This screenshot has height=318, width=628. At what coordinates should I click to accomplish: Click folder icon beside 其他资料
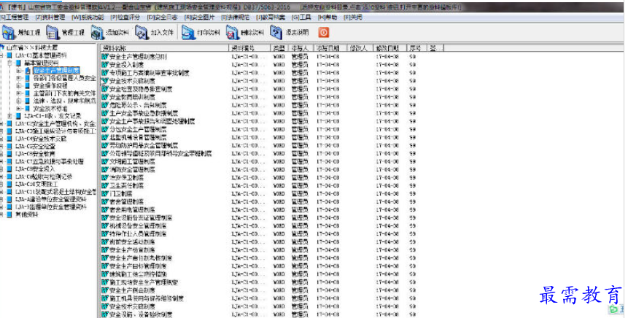point(9,214)
